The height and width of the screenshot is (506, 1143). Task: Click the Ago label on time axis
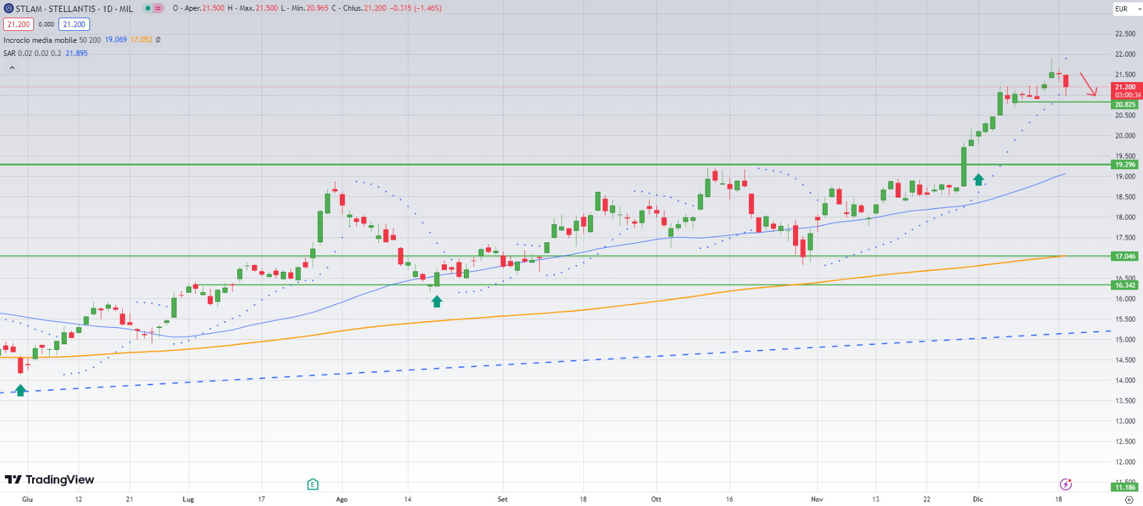pos(342,499)
